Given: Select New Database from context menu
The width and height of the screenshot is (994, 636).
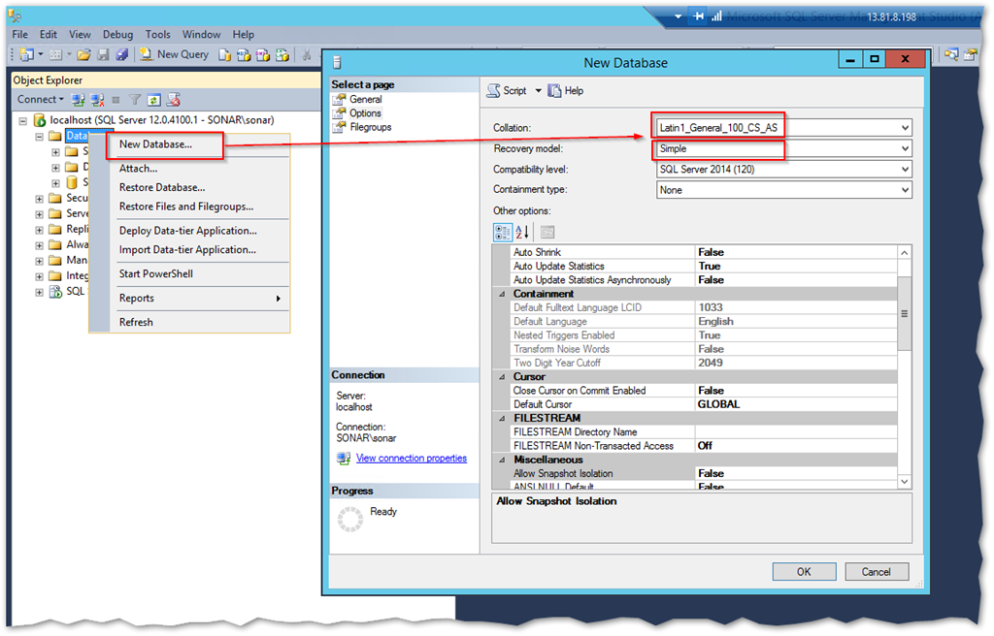Looking at the screenshot, I should click(x=155, y=144).
